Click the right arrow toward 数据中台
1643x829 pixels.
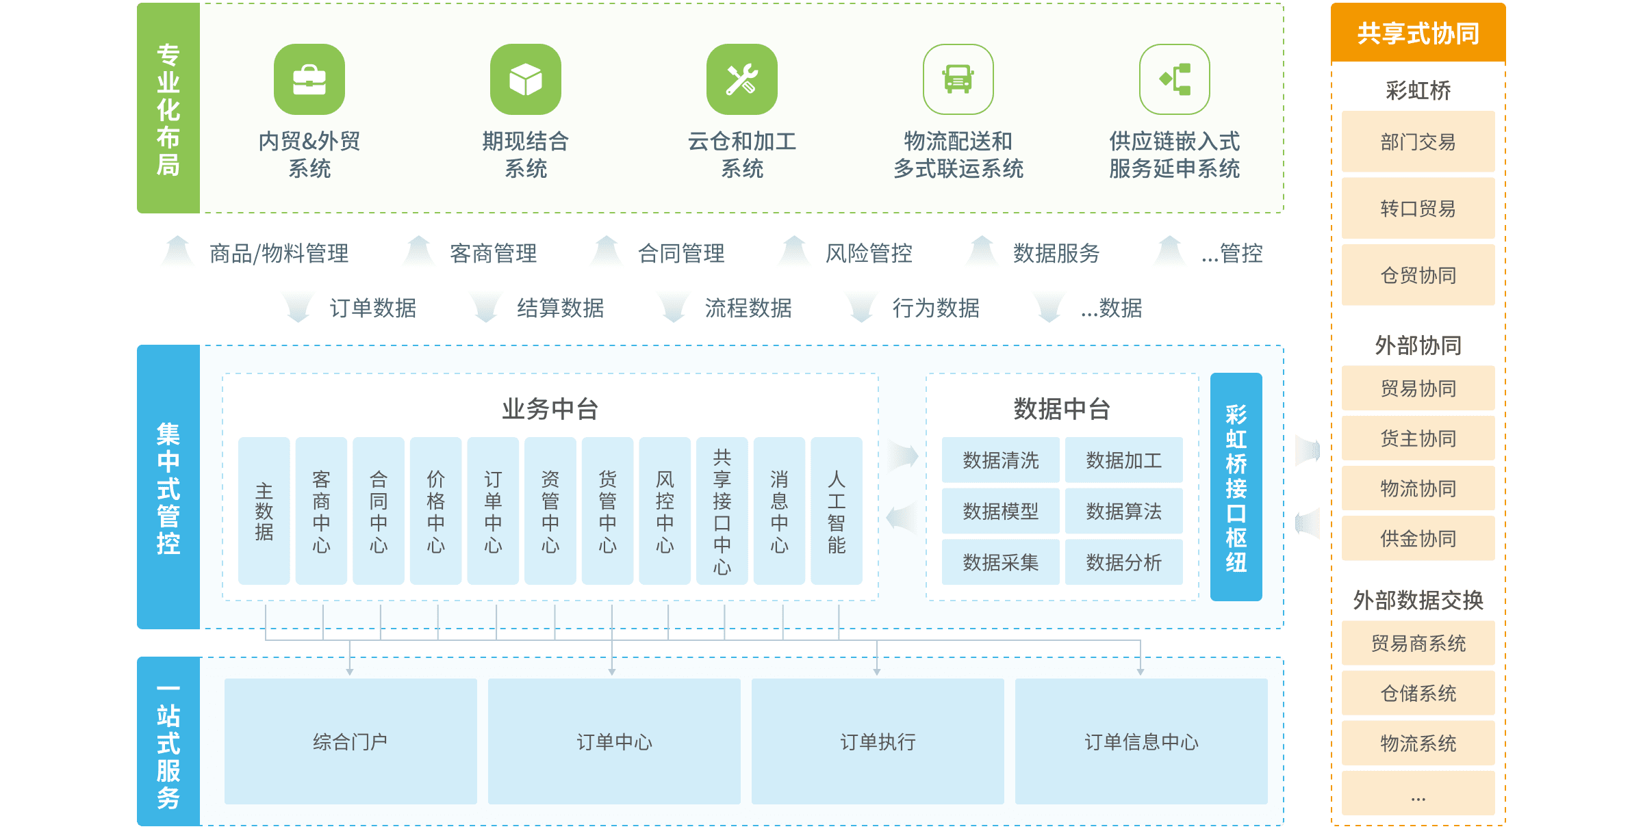coord(902,456)
